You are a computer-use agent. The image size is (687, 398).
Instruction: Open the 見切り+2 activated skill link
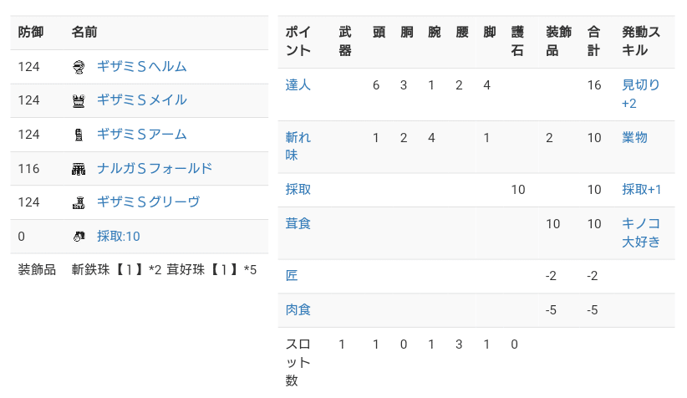click(x=641, y=94)
